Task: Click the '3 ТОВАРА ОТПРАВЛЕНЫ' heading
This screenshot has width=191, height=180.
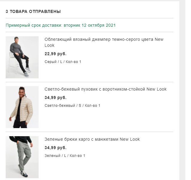Action: (33, 11)
